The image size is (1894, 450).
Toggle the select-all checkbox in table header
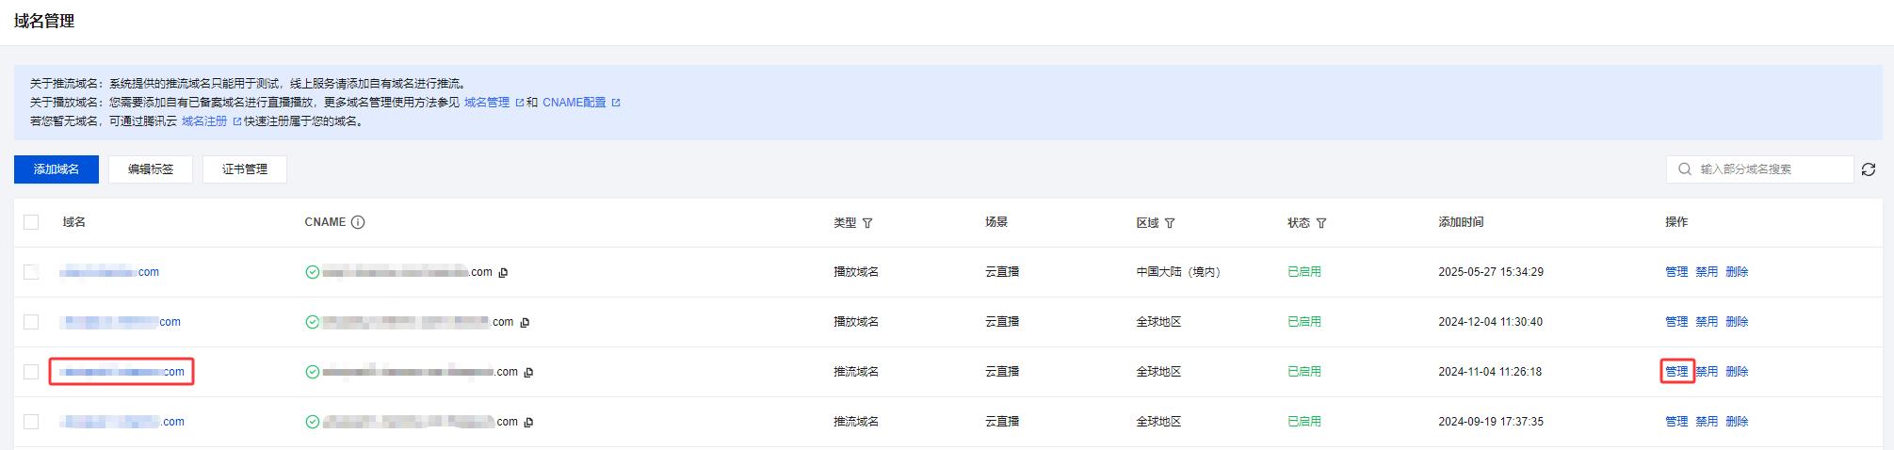[31, 222]
